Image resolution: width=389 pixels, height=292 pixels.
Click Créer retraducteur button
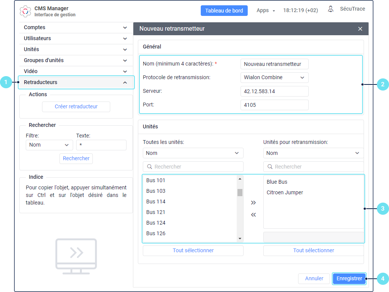click(76, 107)
